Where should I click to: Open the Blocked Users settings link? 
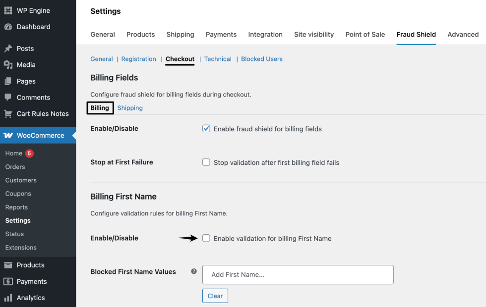(x=261, y=58)
